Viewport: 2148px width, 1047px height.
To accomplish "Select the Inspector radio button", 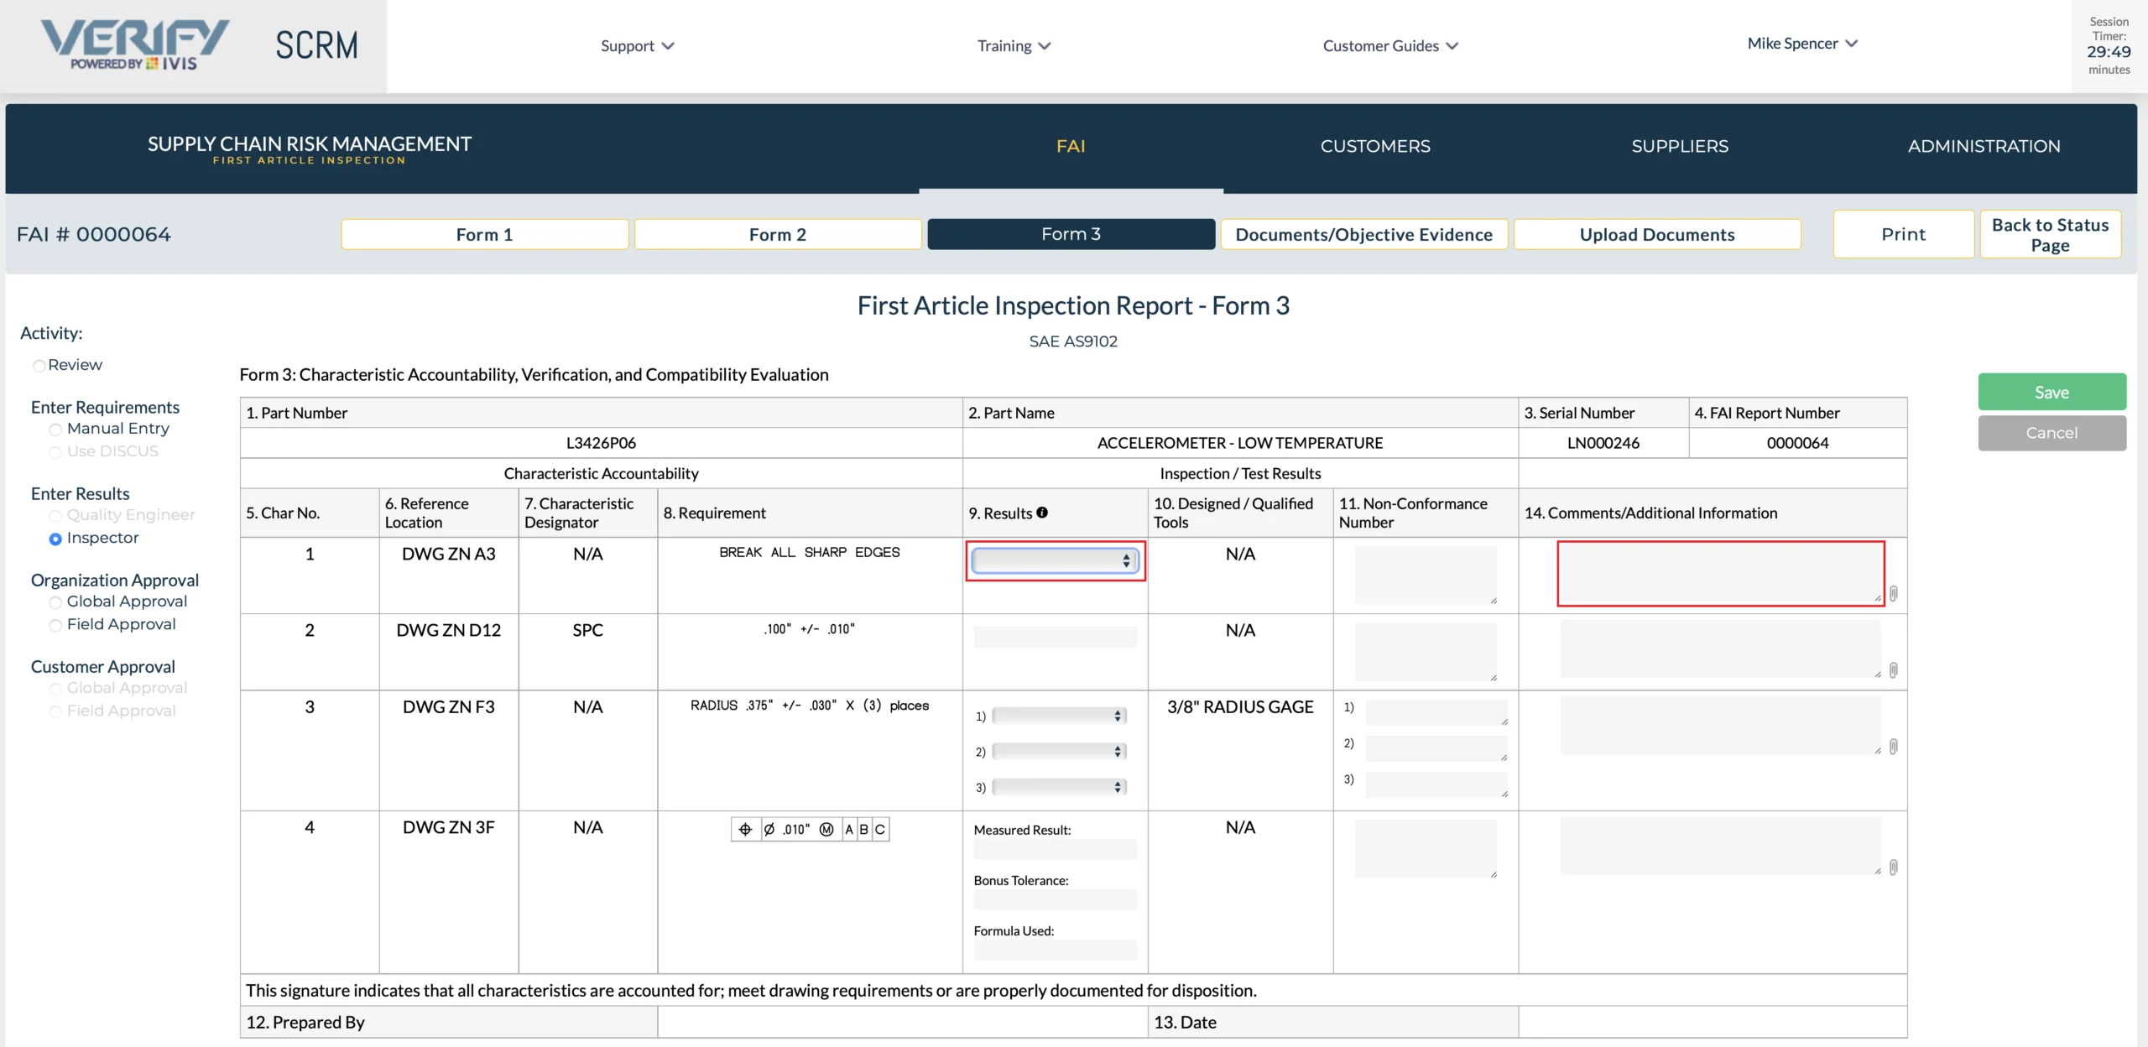I will [55, 539].
